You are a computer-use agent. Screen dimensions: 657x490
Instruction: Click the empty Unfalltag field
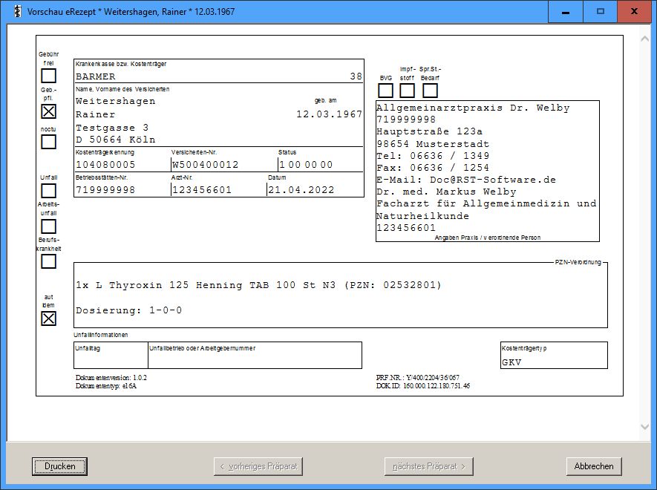point(111,356)
